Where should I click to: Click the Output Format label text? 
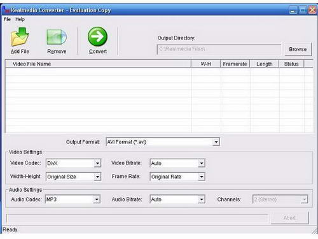(x=83, y=142)
